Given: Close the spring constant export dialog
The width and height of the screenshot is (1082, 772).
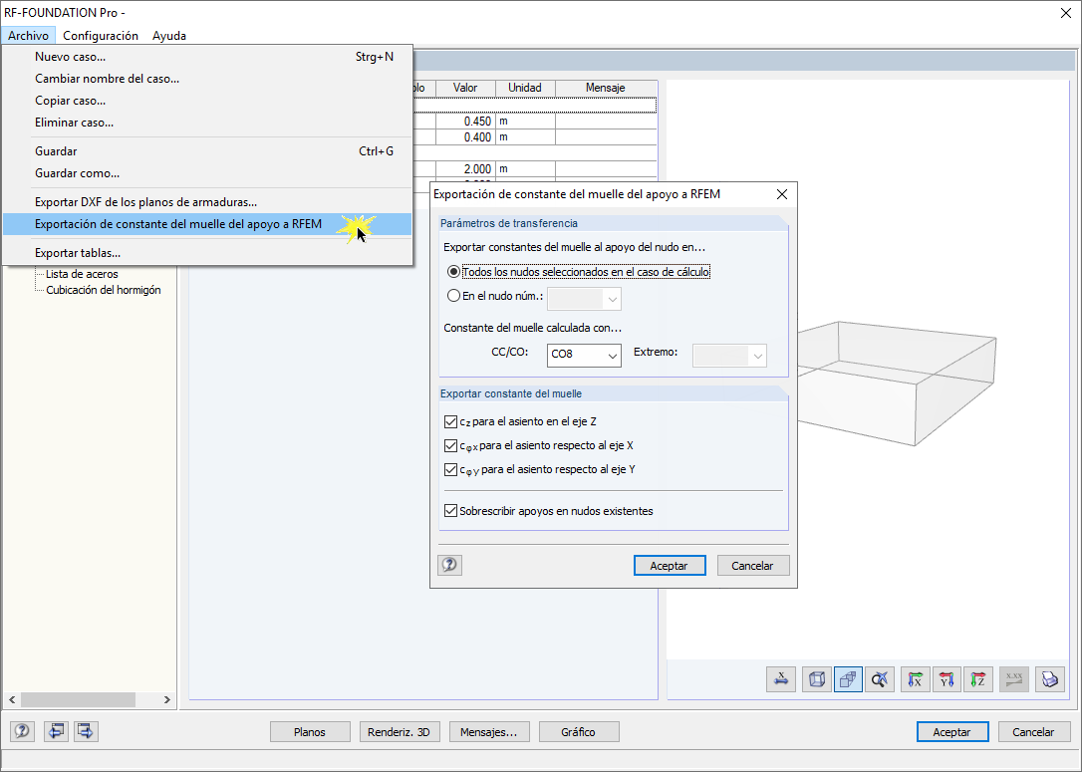Looking at the screenshot, I should point(782,194).
